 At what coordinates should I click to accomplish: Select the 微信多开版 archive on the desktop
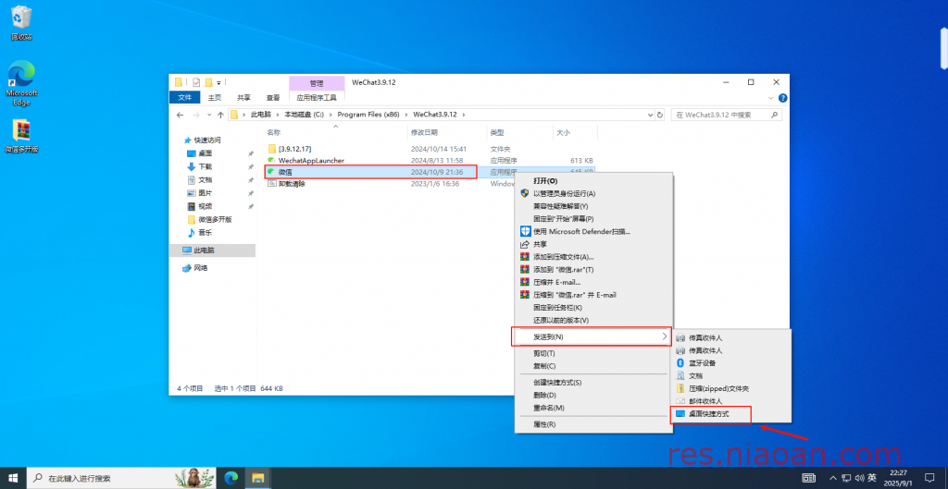click(21, 136)
